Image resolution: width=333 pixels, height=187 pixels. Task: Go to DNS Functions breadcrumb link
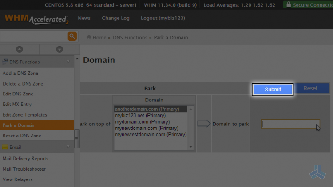point(130,38)
